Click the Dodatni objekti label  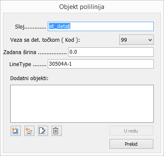(29, 78)
